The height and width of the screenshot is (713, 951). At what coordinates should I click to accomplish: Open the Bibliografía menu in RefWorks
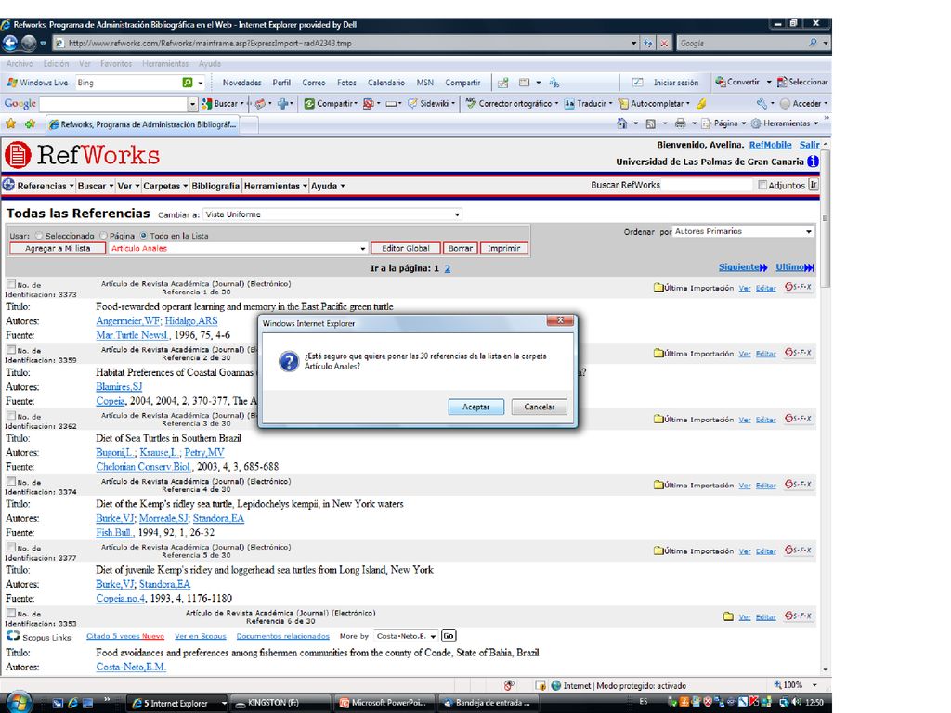215,186
